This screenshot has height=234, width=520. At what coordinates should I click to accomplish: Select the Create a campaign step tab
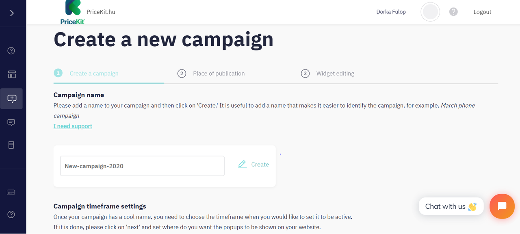94,74
